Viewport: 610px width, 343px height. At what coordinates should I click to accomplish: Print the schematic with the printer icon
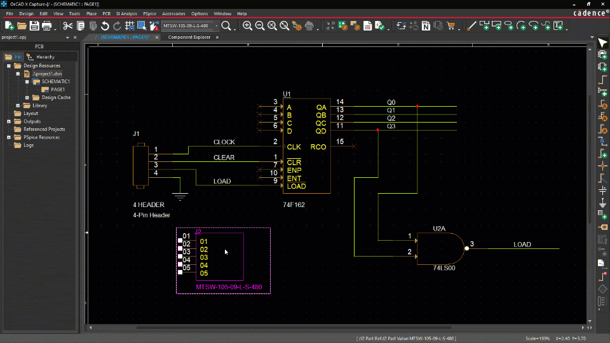click(x=46, y=26)
